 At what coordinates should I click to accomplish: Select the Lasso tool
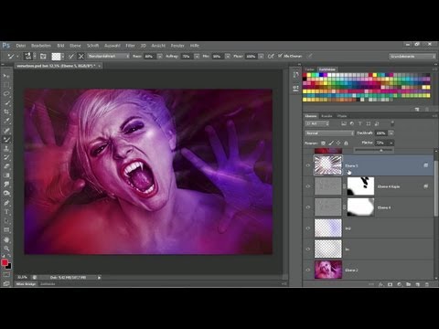click(6, 94)
